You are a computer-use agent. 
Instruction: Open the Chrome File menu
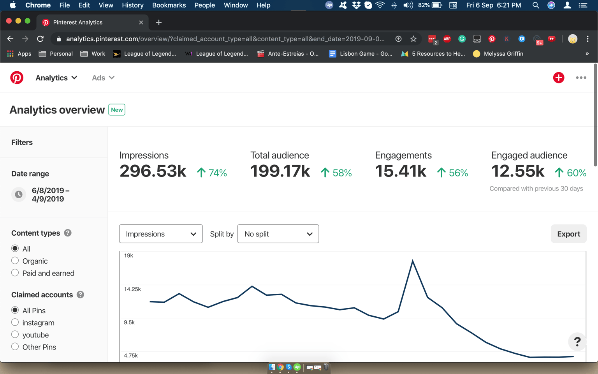pyautogui.click(x=65, y=5)
